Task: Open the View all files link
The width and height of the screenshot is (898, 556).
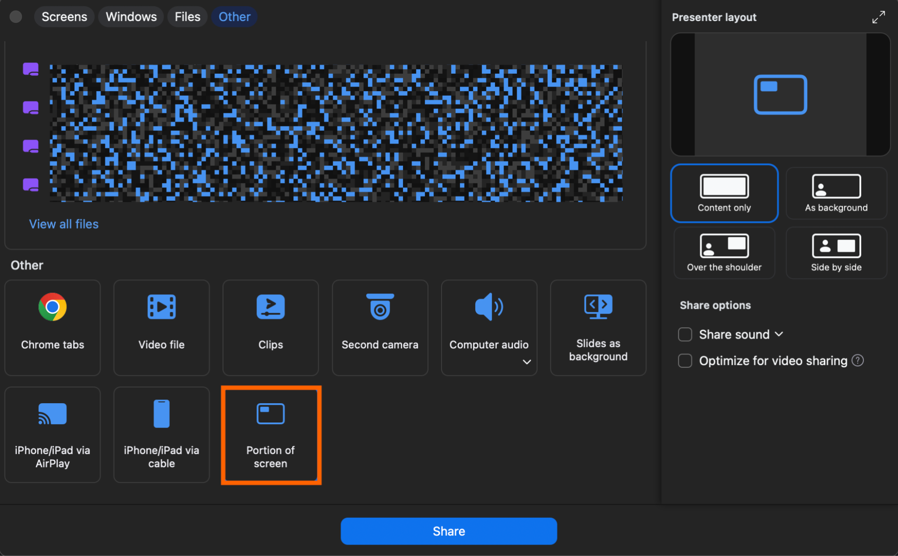Action: pyautogui.click(x=64, y=224)
